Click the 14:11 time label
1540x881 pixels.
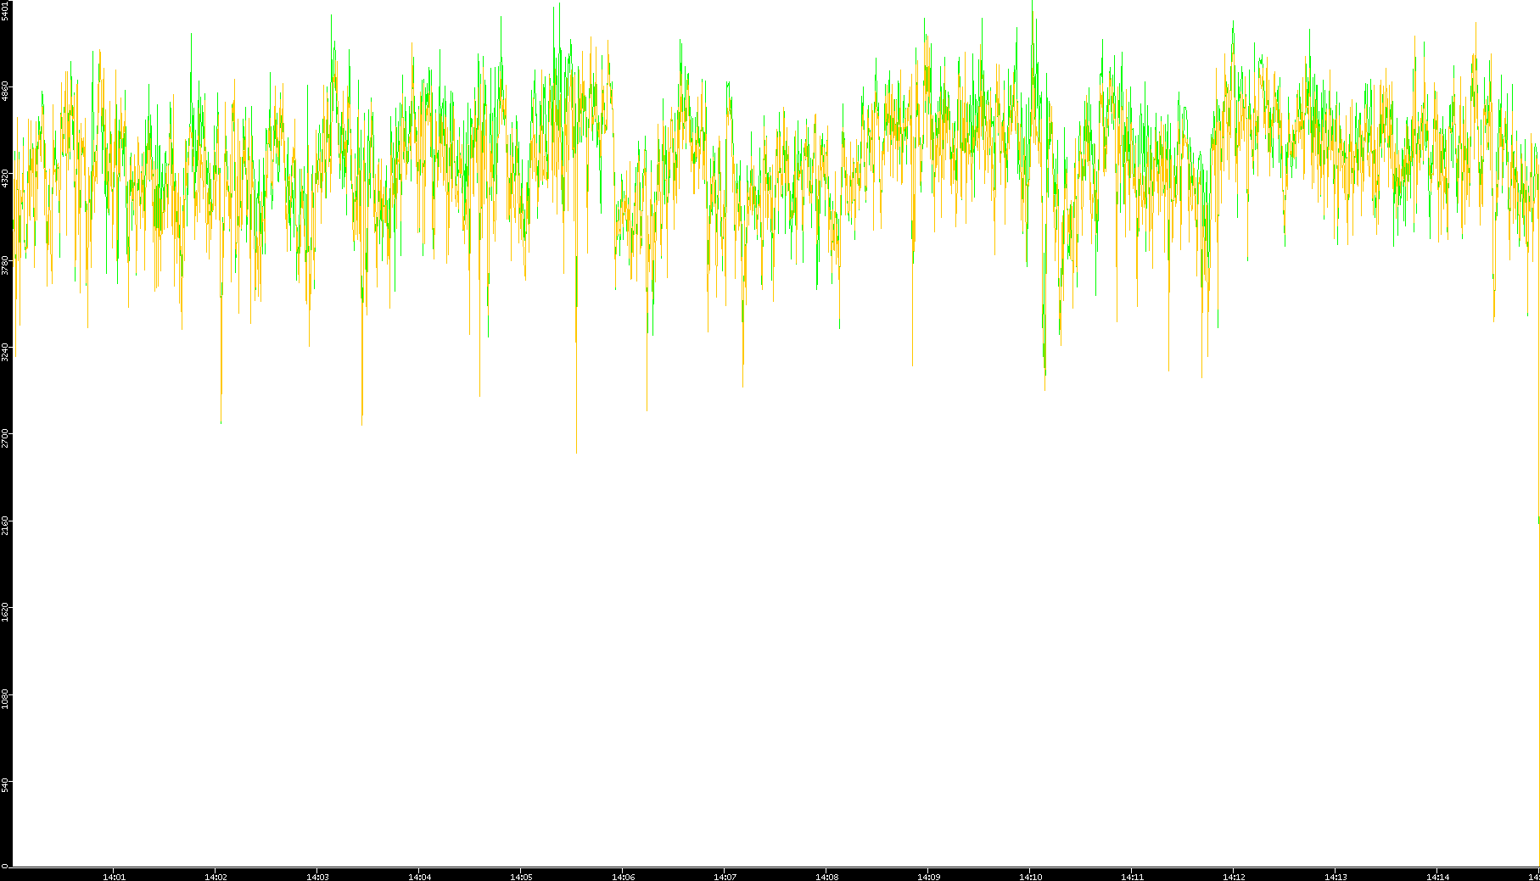[x=1132, y=877]
